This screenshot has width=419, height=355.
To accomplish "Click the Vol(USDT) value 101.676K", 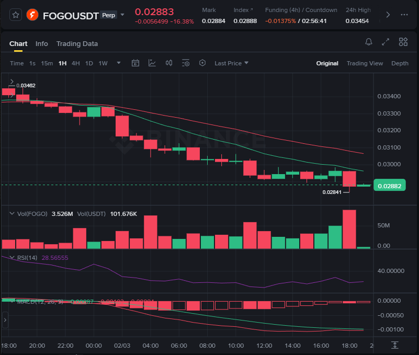I will coord(123,214).
